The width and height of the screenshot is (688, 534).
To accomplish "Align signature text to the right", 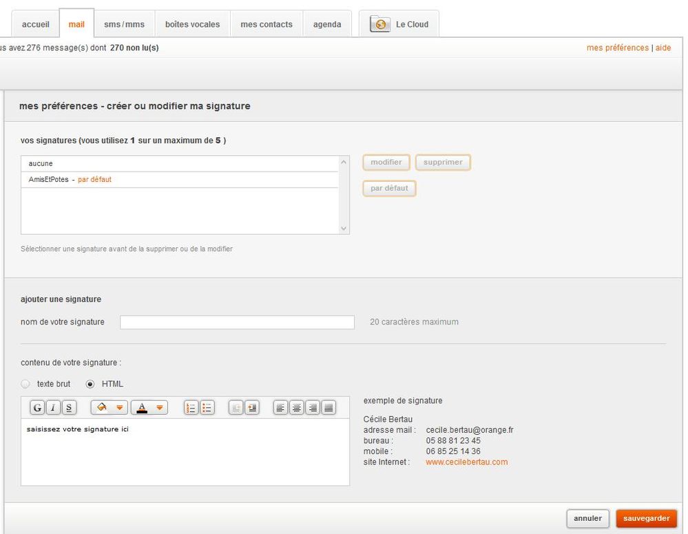I will pyautogui.click(x=313, y=408).
